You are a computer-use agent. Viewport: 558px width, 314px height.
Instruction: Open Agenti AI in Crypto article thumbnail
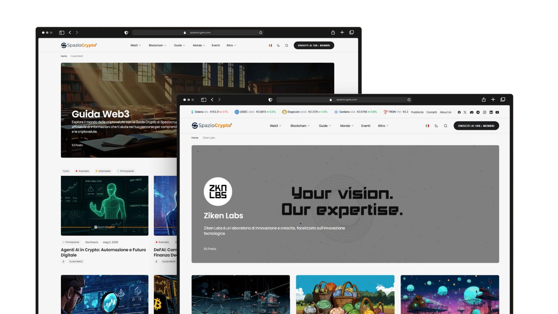coord(105,206)
